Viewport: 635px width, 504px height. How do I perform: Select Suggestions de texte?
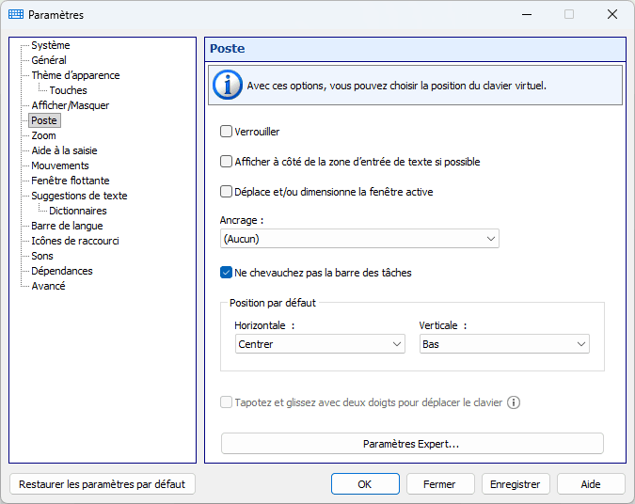pyautogui.click(x=79, y=196)
